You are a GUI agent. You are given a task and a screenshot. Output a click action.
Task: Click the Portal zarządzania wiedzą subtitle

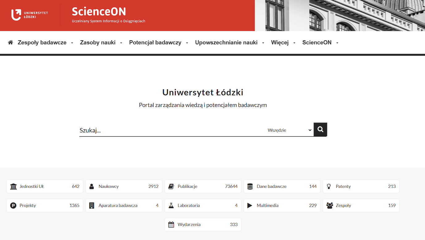coord(203,105)
